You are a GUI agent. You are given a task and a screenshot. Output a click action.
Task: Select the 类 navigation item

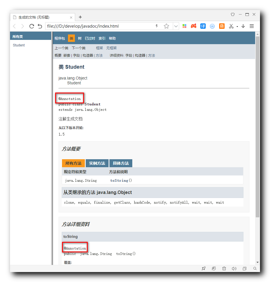click(x=71, y=38)
